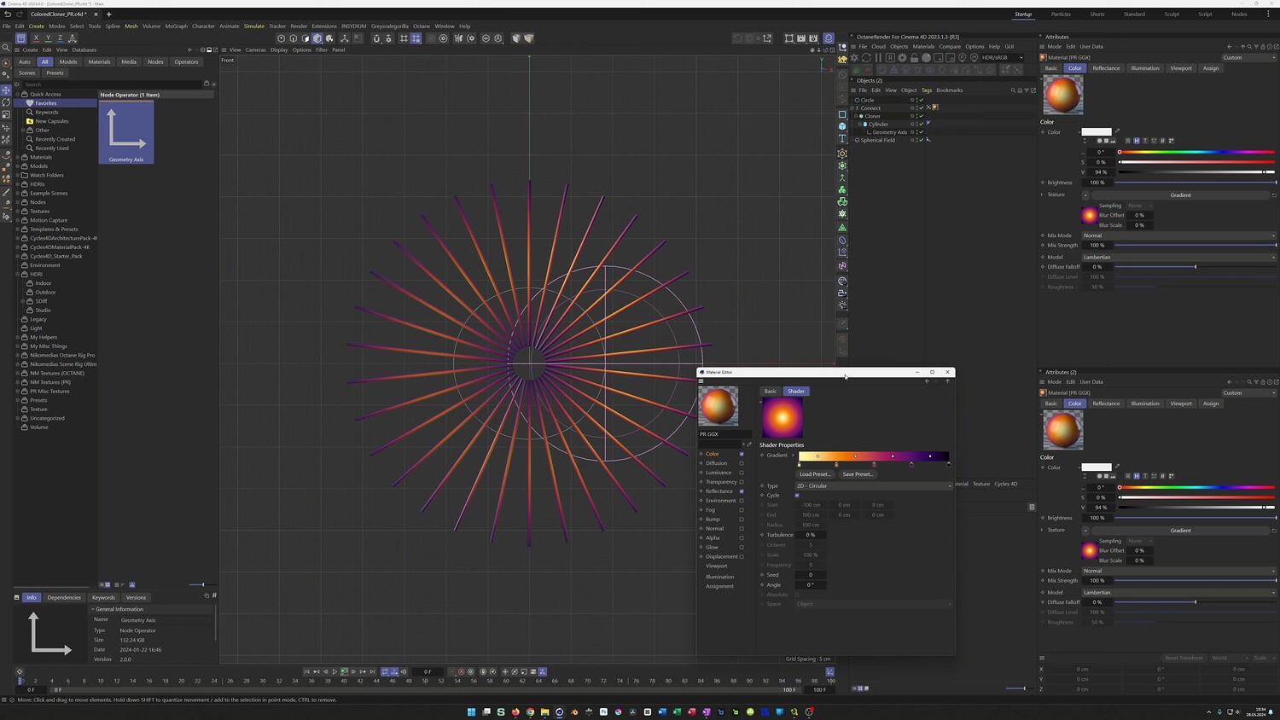Expand the Gradient arrow in Shader Properties
The image size is (1280, 720).
coord(793,456)
